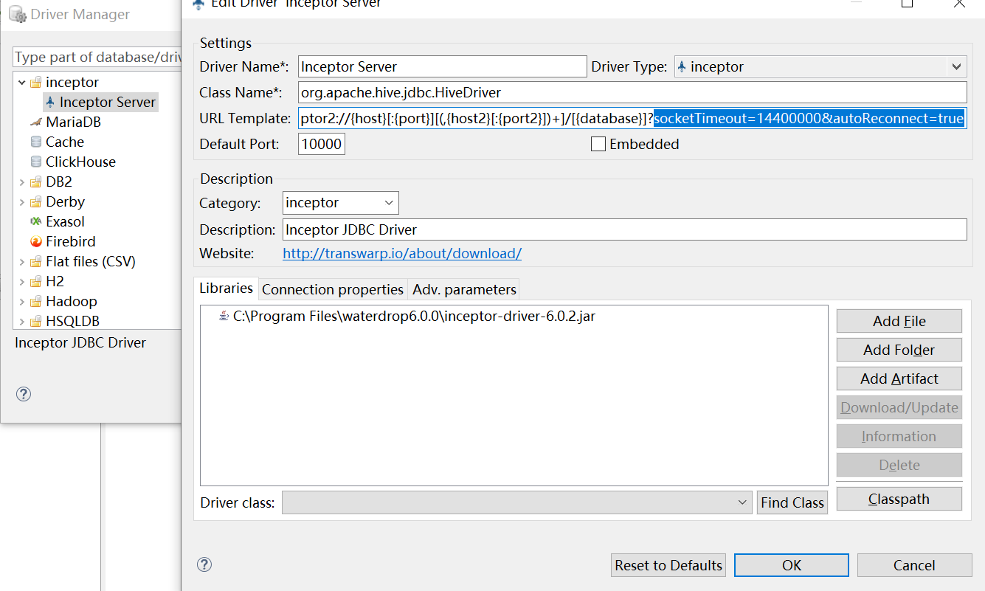Open the transwarp.io download link
This screenshot has width=985, height=591.
click(402, 253)
